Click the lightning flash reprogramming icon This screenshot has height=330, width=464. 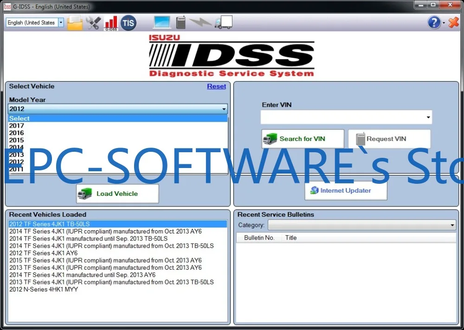click(x=200, y=22)
